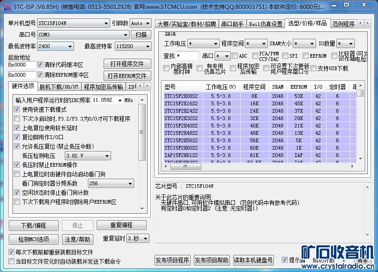This screenshot has height=272, width=378.
Task: Click 打开EEPROM文件 button
Action: click(x=127, y=76)
